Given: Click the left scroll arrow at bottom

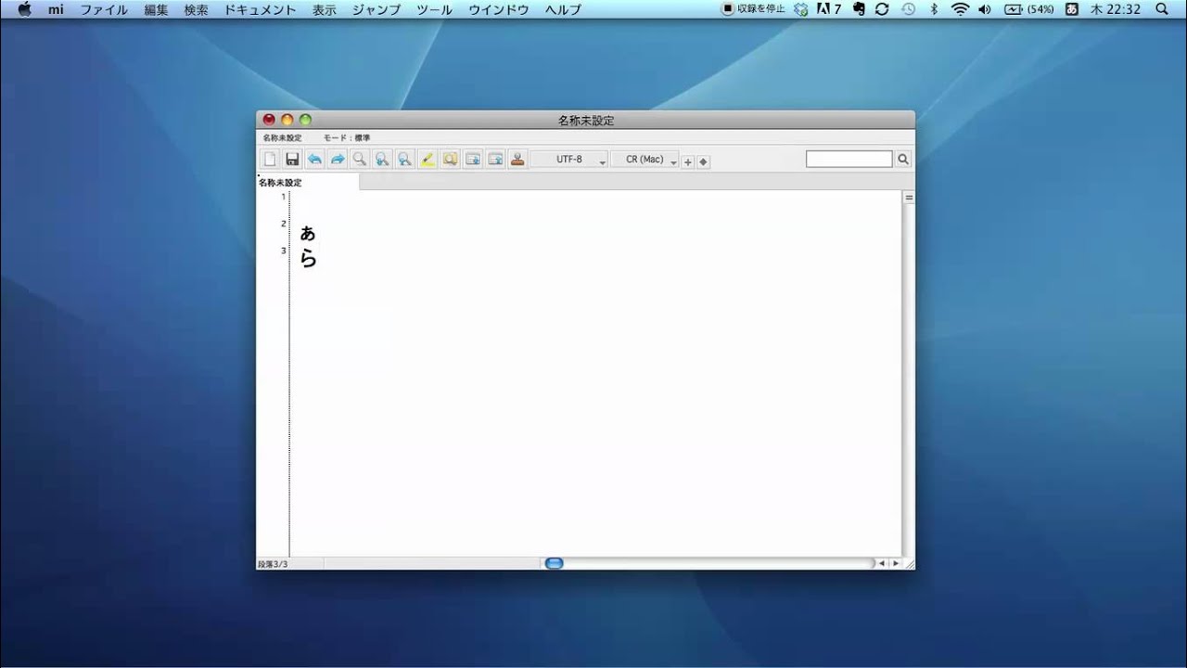Looking at the screenshot, I should (881, 563).
